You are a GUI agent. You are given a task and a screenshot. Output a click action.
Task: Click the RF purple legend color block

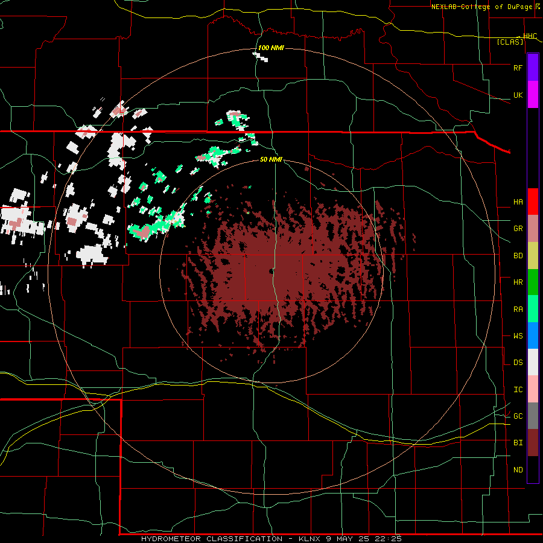533,68
